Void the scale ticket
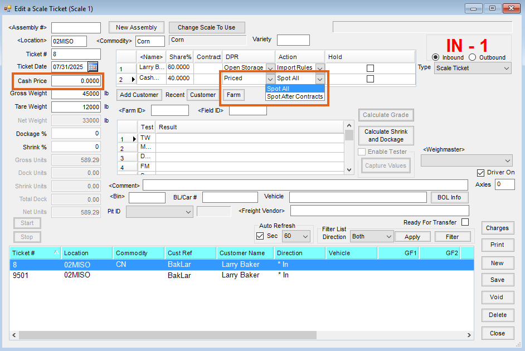This screenshot has height=351, width=525. coord(497,297)
